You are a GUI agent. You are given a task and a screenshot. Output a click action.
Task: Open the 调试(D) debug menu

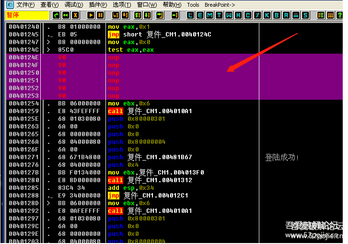click(x=73, y=5)
